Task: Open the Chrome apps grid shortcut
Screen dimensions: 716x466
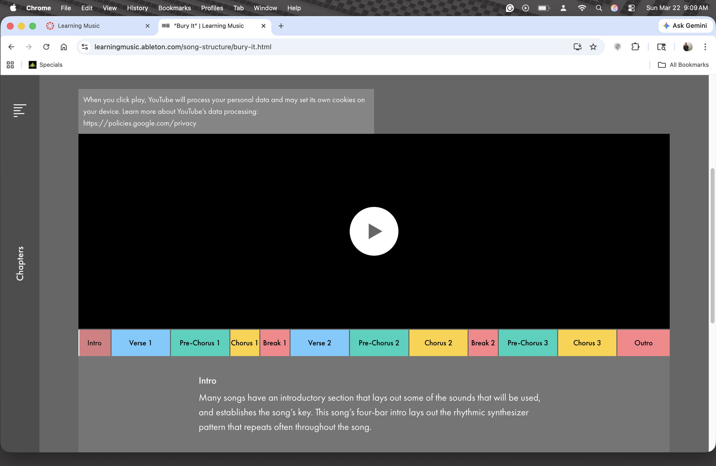Action: pos(10,65)
